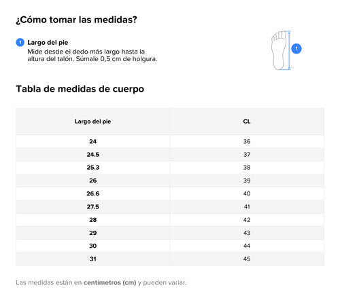Click the CL size 39 cell
This screenshot has height=302, width=340.
(x=247, y=181)
